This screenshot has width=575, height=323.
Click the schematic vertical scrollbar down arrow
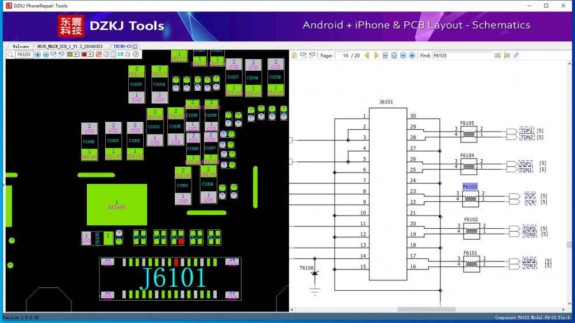[569, 303]
